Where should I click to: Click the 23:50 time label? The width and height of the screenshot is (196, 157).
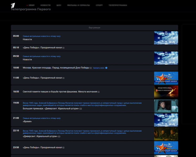(x=16, y=147)
